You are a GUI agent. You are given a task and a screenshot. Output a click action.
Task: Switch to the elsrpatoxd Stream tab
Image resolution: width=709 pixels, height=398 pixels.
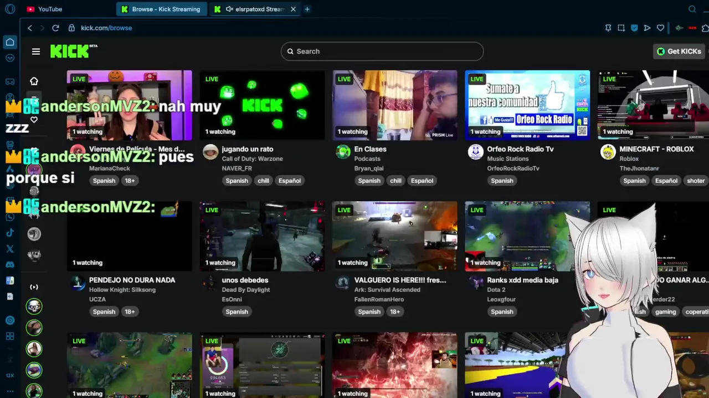click(255, 9)
